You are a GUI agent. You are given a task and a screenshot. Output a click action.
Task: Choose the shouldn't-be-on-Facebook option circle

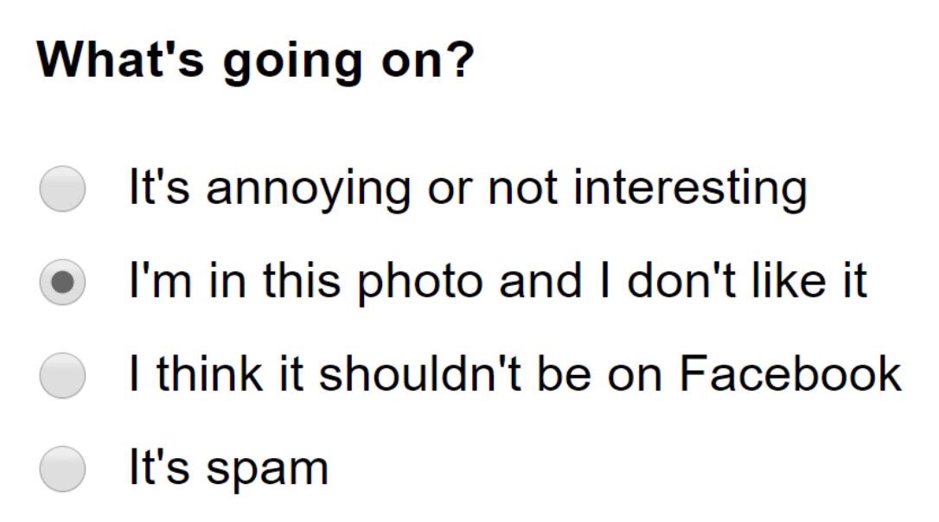[x=62, y=375]
